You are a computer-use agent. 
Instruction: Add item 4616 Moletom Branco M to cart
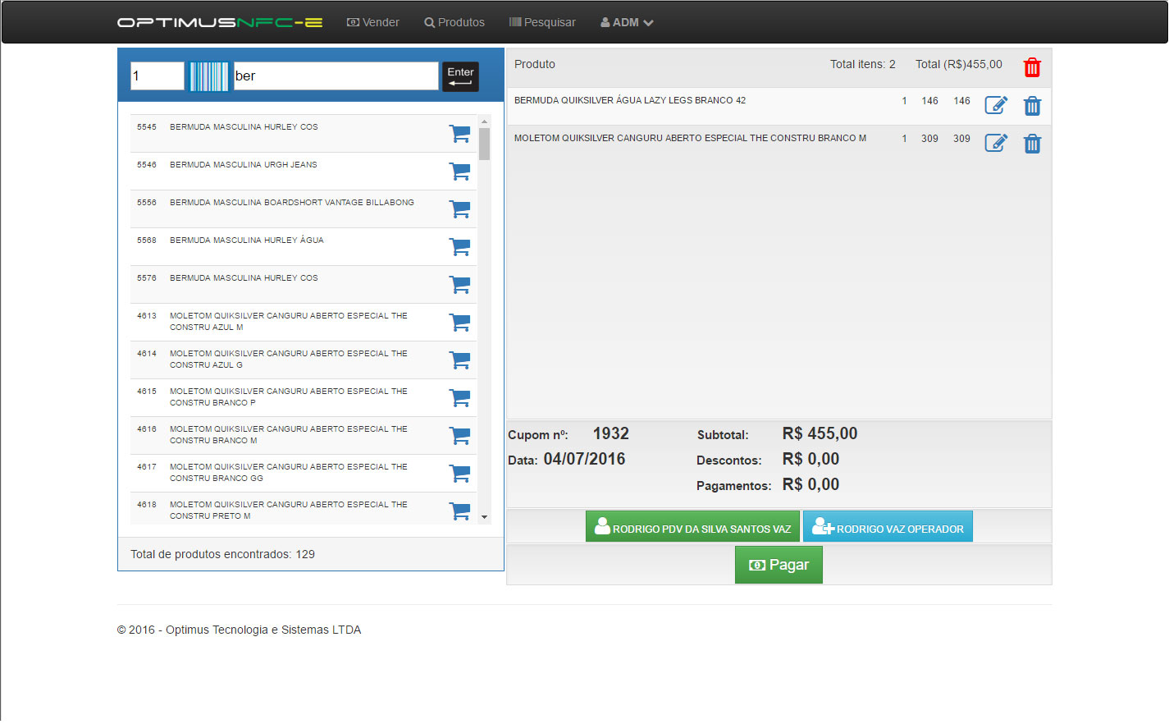(x=459, y=436)
